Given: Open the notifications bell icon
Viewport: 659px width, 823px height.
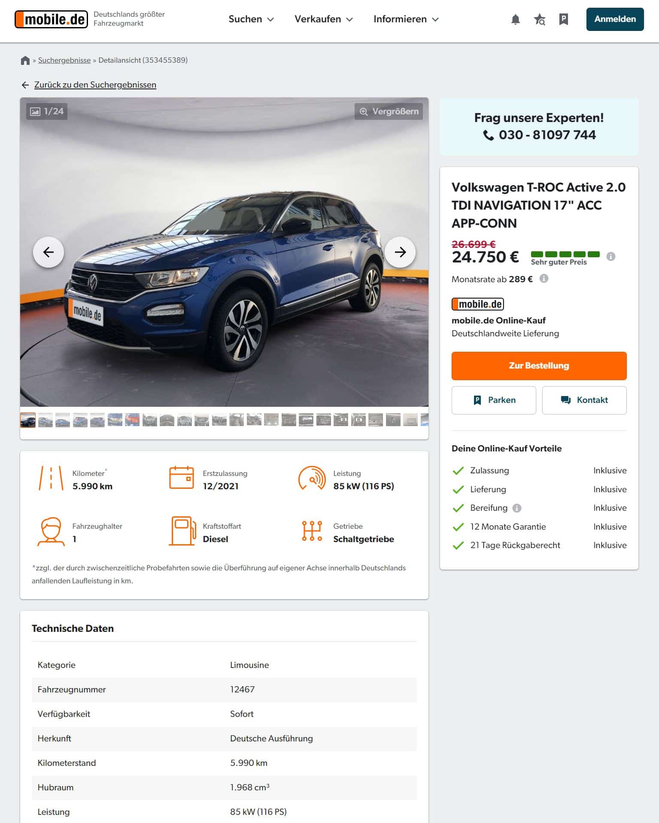Looking at the screenshot, I should click(x=516, y=19).
